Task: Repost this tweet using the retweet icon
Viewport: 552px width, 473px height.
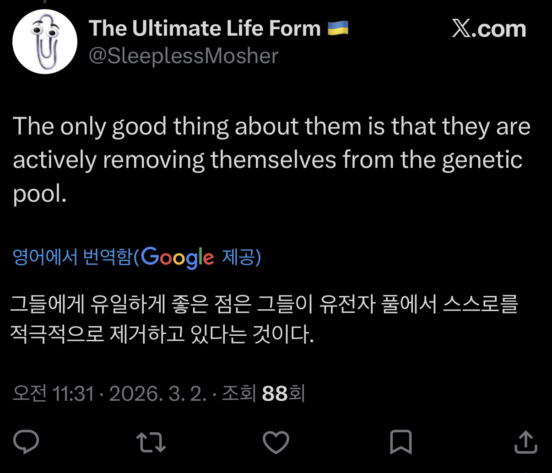Action: [x=151, y=442]
